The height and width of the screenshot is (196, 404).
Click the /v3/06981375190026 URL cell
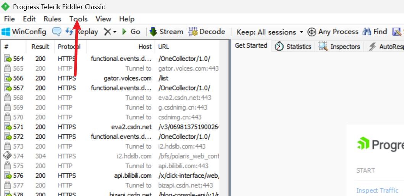click(x=189, y=127)
